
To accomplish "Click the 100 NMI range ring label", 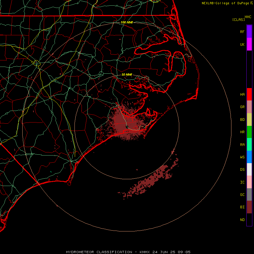I will (x=127, y=22).
